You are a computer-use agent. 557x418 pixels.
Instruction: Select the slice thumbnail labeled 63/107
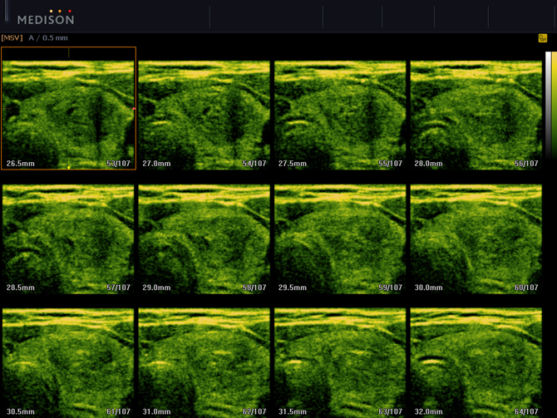pos(340,363)
